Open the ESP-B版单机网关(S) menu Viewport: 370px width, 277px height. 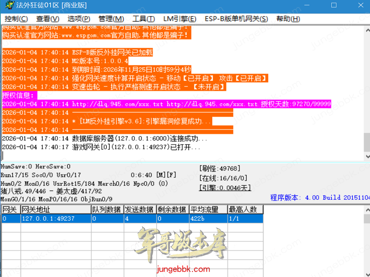pos(236,19)
